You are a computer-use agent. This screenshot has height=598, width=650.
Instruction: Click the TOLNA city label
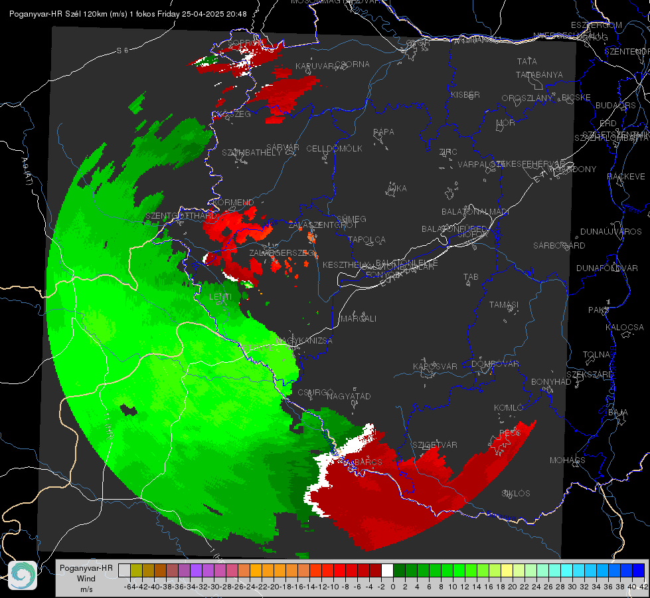pyautogui.click(x=596, y=355)
